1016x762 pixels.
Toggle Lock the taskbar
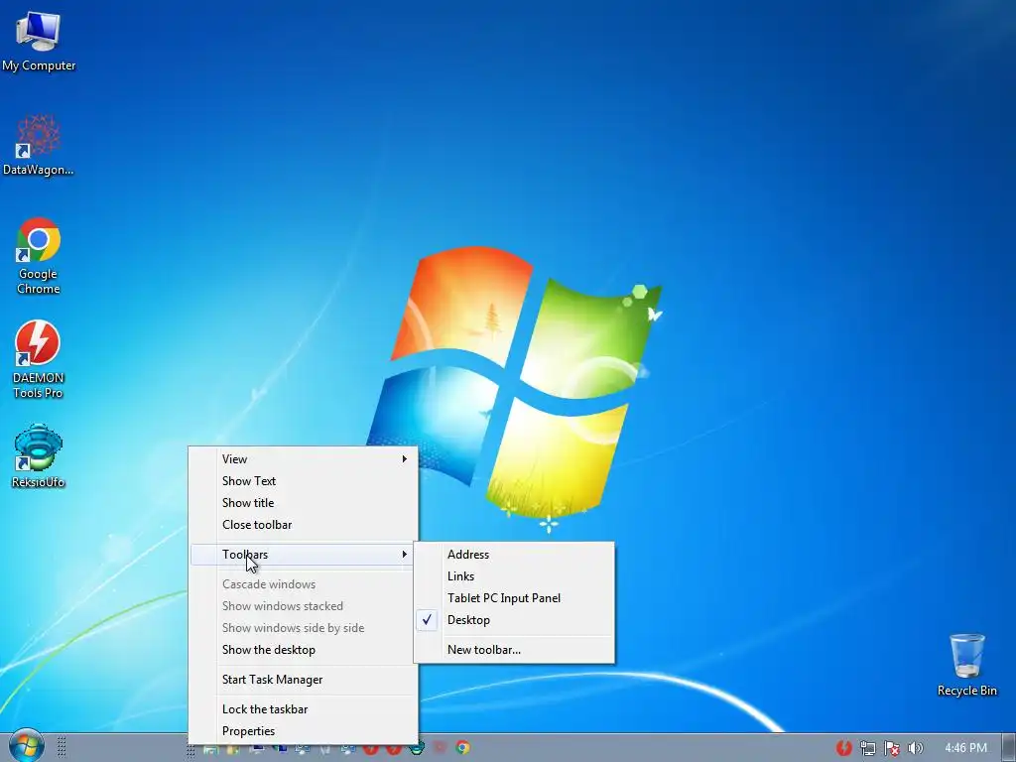pyautogui.click(x=304, y=708)
